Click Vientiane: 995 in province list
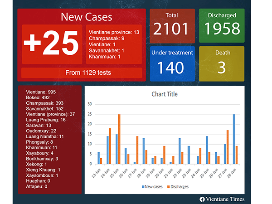This screenshot has width=272, height=204. click(x=41, y=91)
